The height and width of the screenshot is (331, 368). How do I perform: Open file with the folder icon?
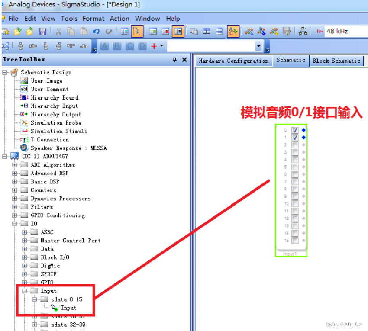[x=17, y=31]
